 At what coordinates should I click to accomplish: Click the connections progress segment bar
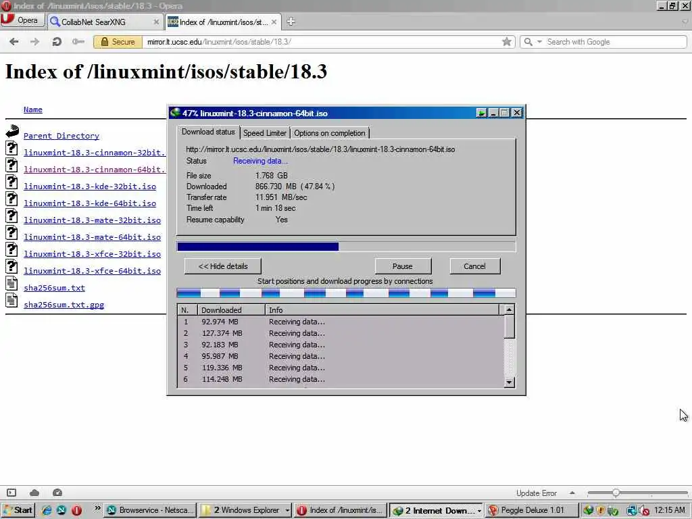tap(346, 293)
